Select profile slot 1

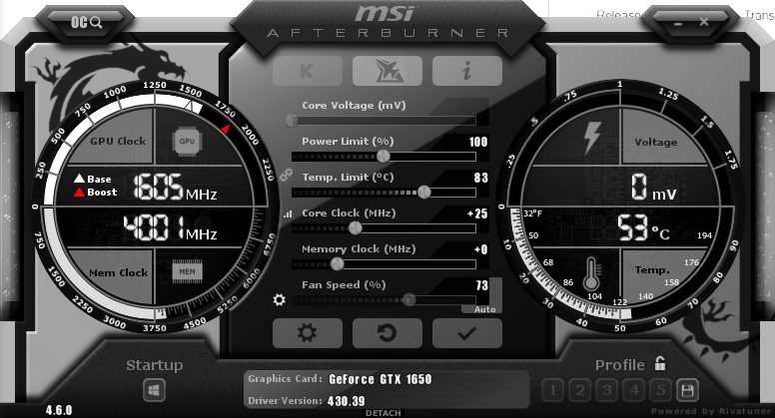pos(553,391)
